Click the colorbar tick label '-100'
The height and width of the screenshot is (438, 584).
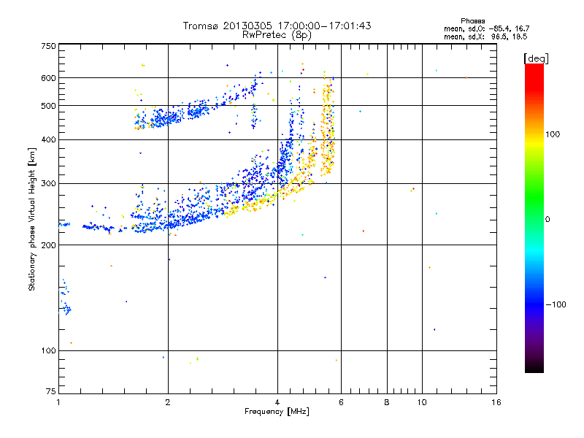[x=556, y=304]
